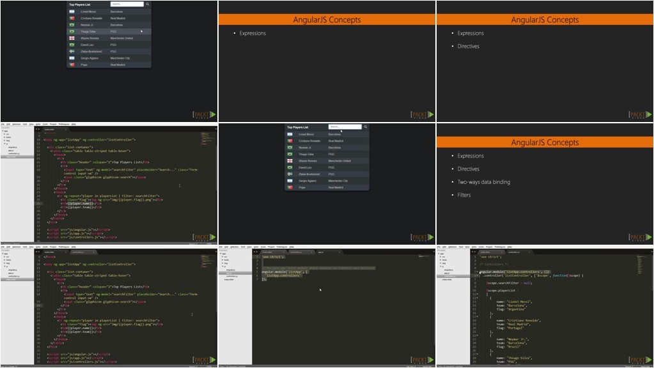654x368 pixels.
Task: Click Brazil flag beside Neymar Jr, first frame
Action: pos(72,25)
